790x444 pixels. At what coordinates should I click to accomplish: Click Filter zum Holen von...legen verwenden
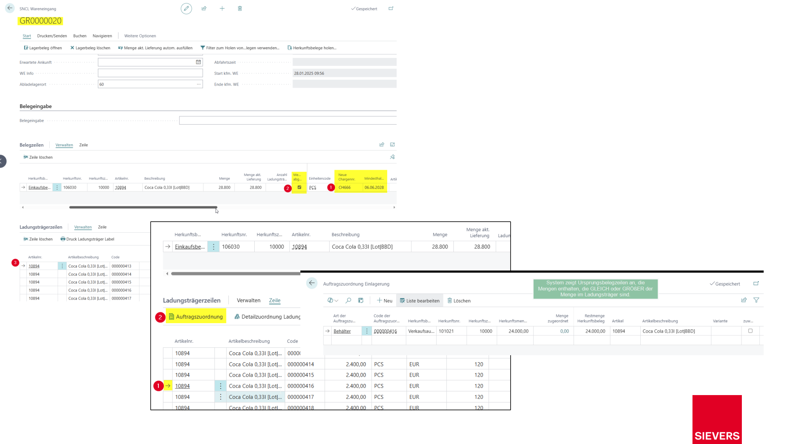click(240, 48)
